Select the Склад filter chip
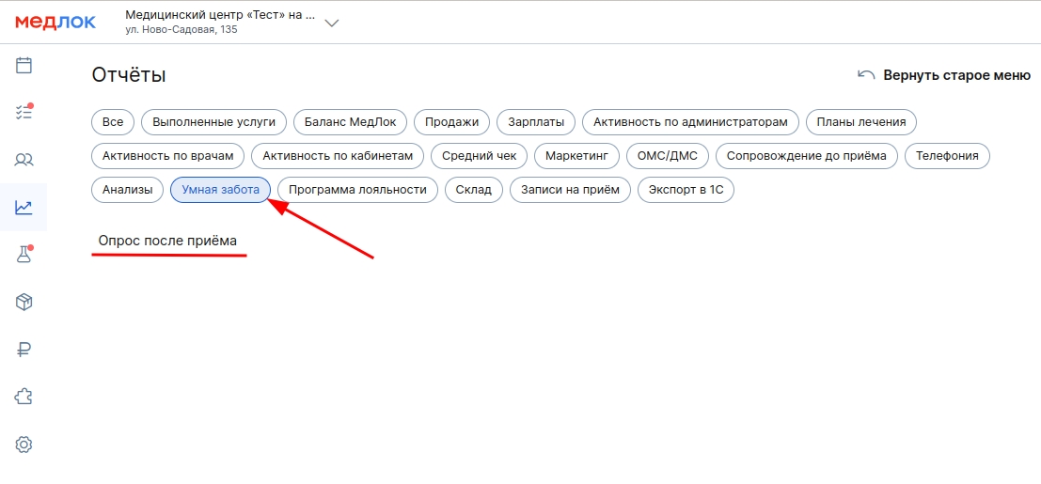This screenshot has height=484, width=1041. (474, 190)
